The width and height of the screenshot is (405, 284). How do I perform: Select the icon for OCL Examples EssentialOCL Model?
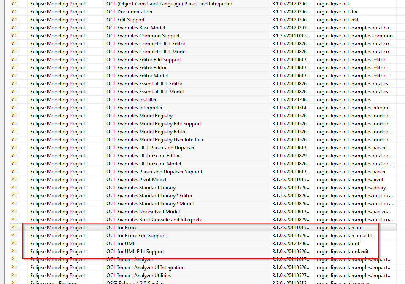click(14, 91)
